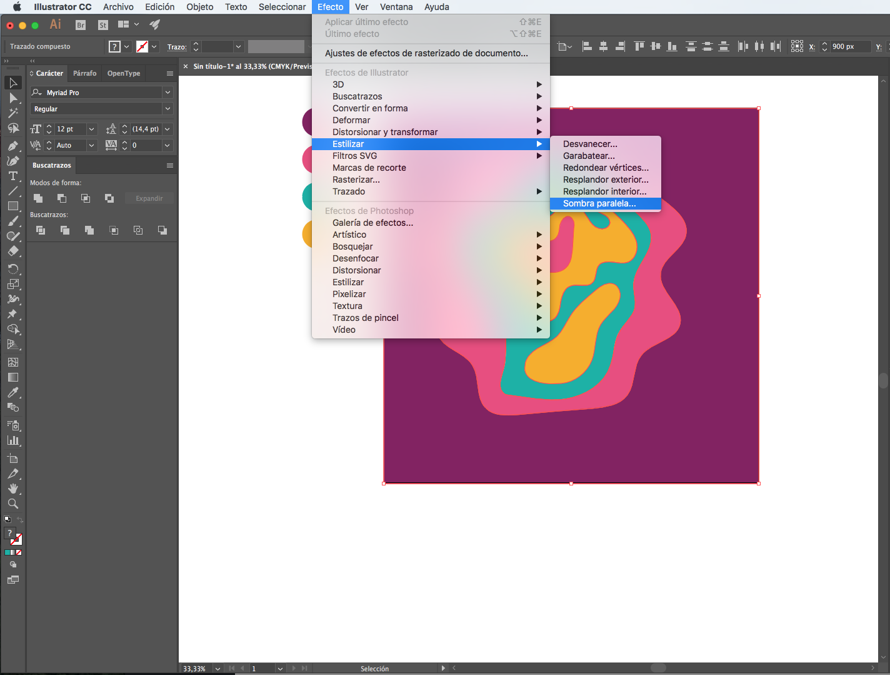
Task: Close the Sin título-1 document tab
Action: pyautogui.click(x=186, y=66)
